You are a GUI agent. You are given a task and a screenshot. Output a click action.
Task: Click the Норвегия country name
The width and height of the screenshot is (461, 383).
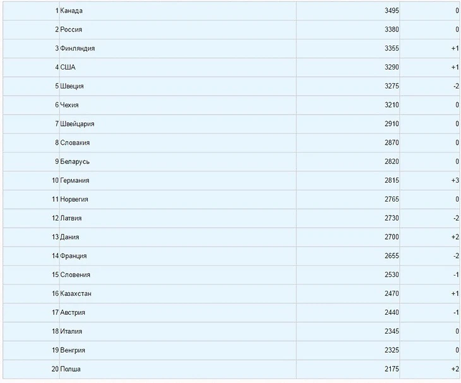74,199
